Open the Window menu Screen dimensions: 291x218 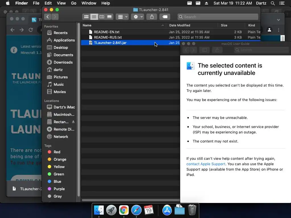coord(89,3)
